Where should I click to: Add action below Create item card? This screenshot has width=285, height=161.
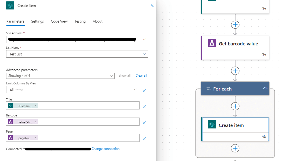235,148
